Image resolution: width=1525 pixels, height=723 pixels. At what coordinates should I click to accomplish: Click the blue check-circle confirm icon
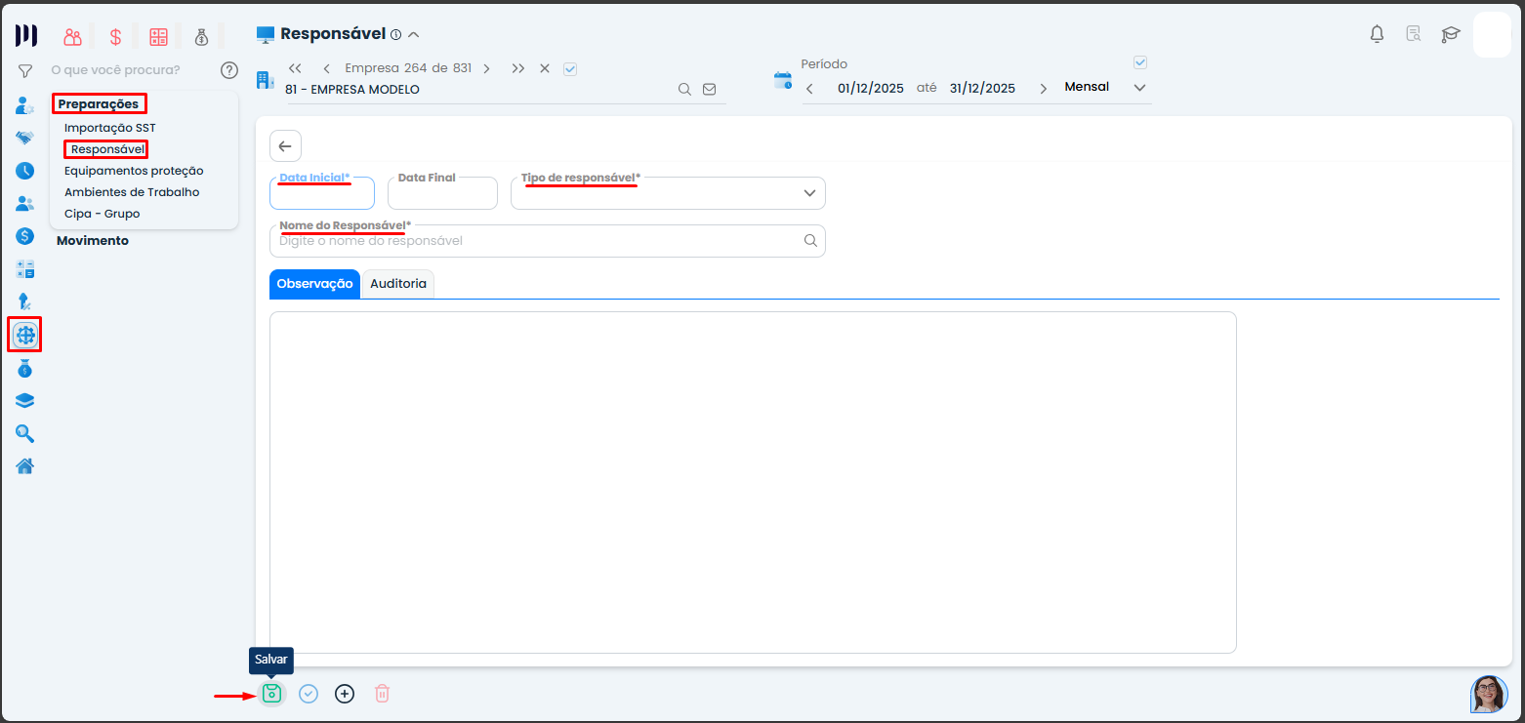pyautogui.click(x=309, y=694)
